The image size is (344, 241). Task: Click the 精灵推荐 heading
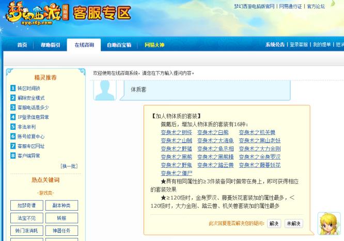(45, 77)
